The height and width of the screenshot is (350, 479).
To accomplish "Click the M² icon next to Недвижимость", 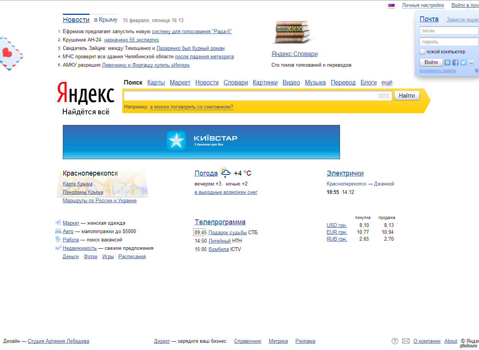I will coord(58,248).
